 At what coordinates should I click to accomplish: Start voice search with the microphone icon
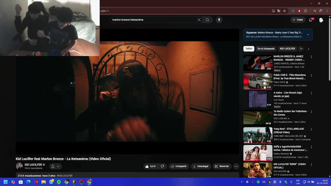click(219, 20)
